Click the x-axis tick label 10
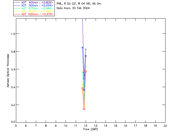The height and width of the screenshot is (136, 170). coord(66,126)
